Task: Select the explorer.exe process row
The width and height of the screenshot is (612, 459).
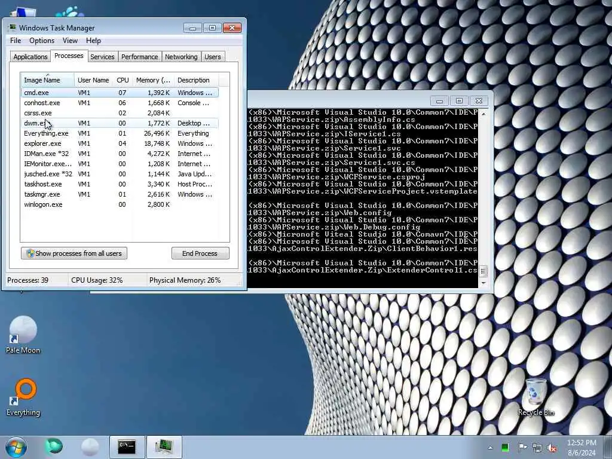Action: click(x=120, y=143)
